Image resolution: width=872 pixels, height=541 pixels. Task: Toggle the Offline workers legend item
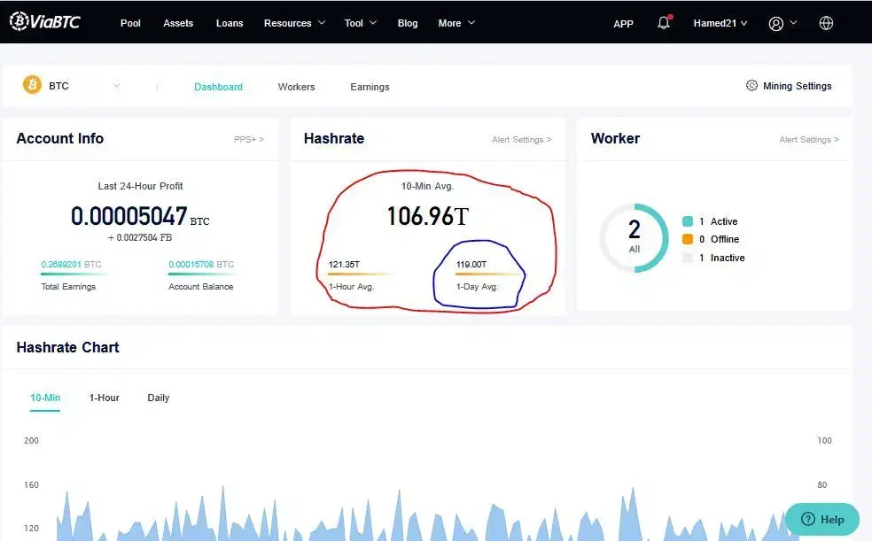[688, 239]
